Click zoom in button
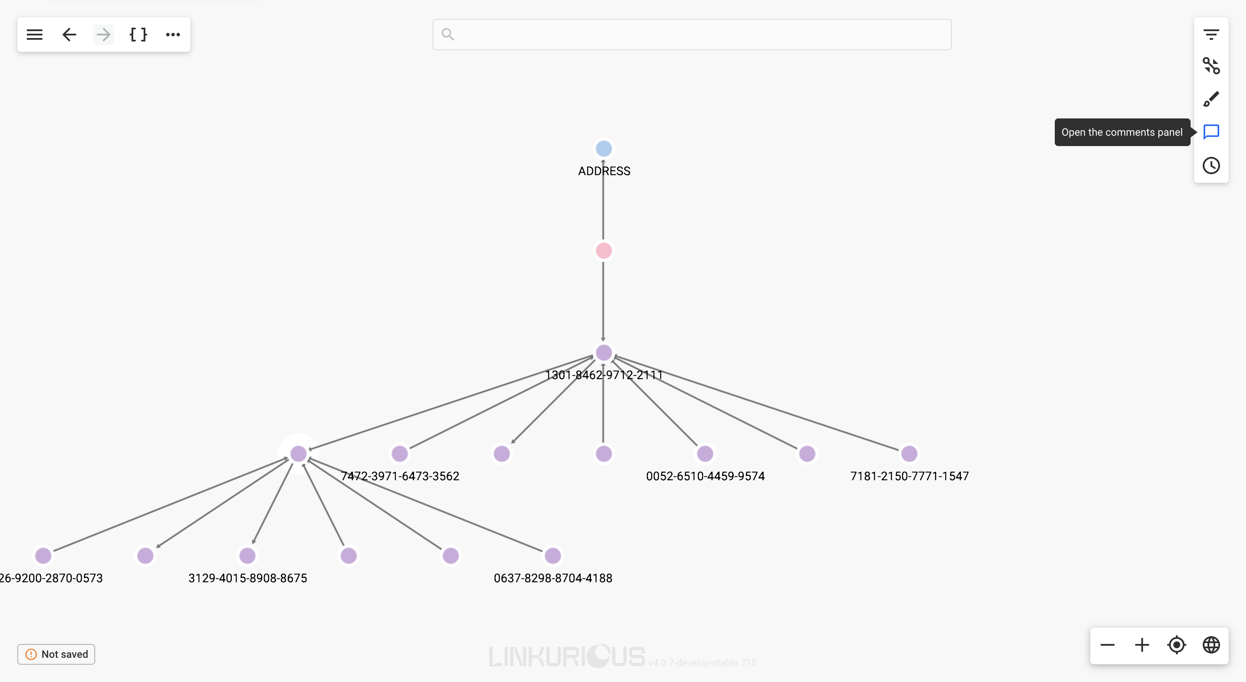The image size is (1246, 682). click(1142, 645)
